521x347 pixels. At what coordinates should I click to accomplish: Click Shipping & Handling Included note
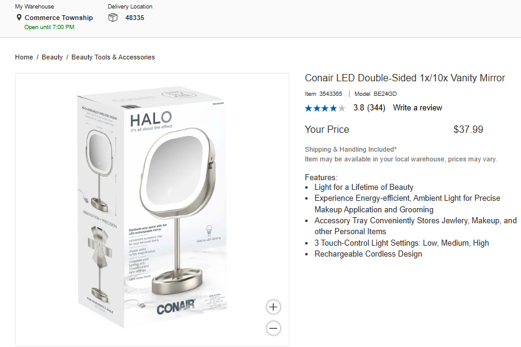point(351,149)
